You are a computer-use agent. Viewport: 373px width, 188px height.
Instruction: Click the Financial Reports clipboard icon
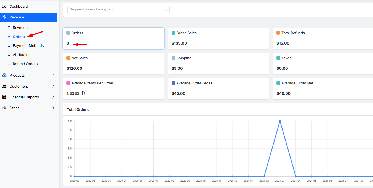pyautogui.click(x=4, y=97)
